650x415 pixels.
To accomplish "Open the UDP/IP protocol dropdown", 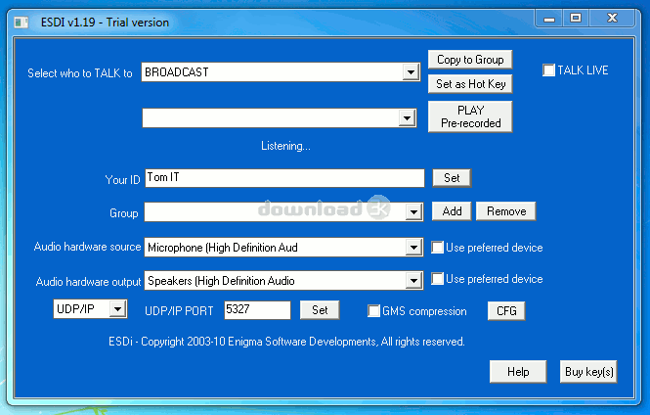I will (117, 309).
